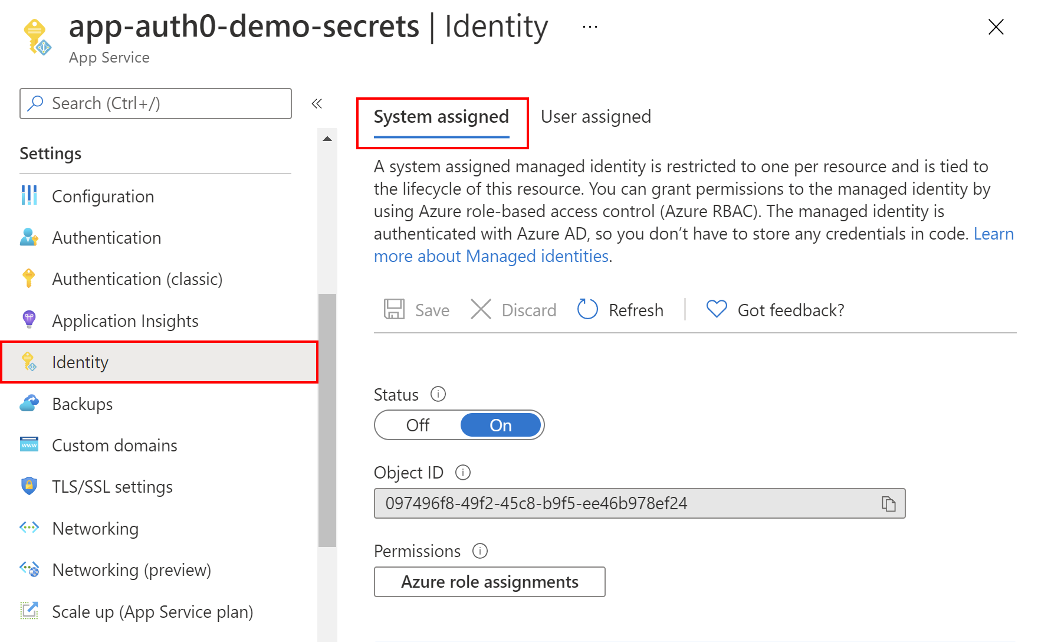This screenshot has height=642, width=1038.
Task: Click the Identity key icon in sidebar
Action: (x=29, y=361)
